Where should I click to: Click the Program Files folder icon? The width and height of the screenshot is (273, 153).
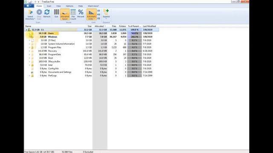click(x=32, y=47)
